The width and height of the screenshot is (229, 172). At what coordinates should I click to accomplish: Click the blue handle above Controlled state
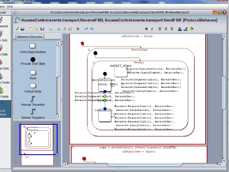click(105, 109)
